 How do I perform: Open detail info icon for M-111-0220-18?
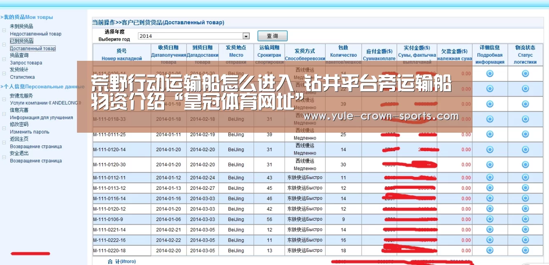click(490, 251)
